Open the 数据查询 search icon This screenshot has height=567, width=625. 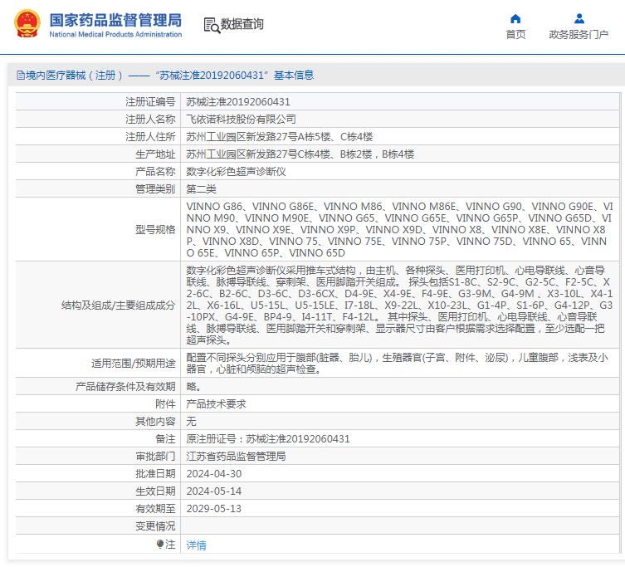tap(212, 25)
